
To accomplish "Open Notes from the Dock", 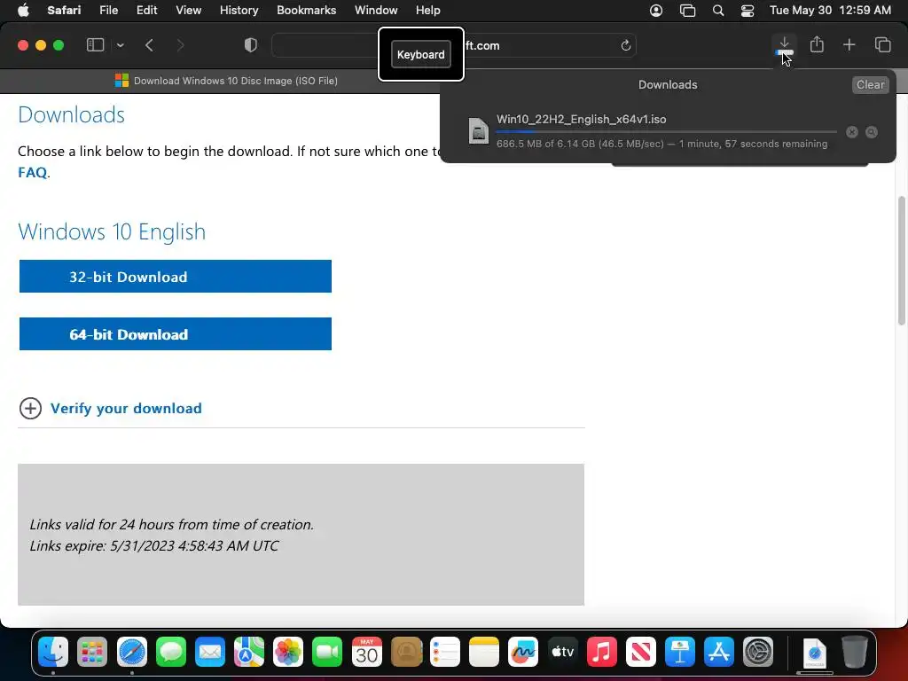I will click(x=484, y=652).
